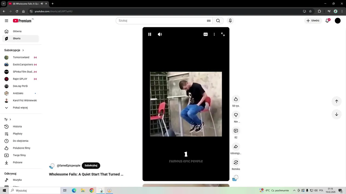Viewport: 346px width, 194px height.
Task: Open Tomorrowland subscription
Action: pos(21,57)
